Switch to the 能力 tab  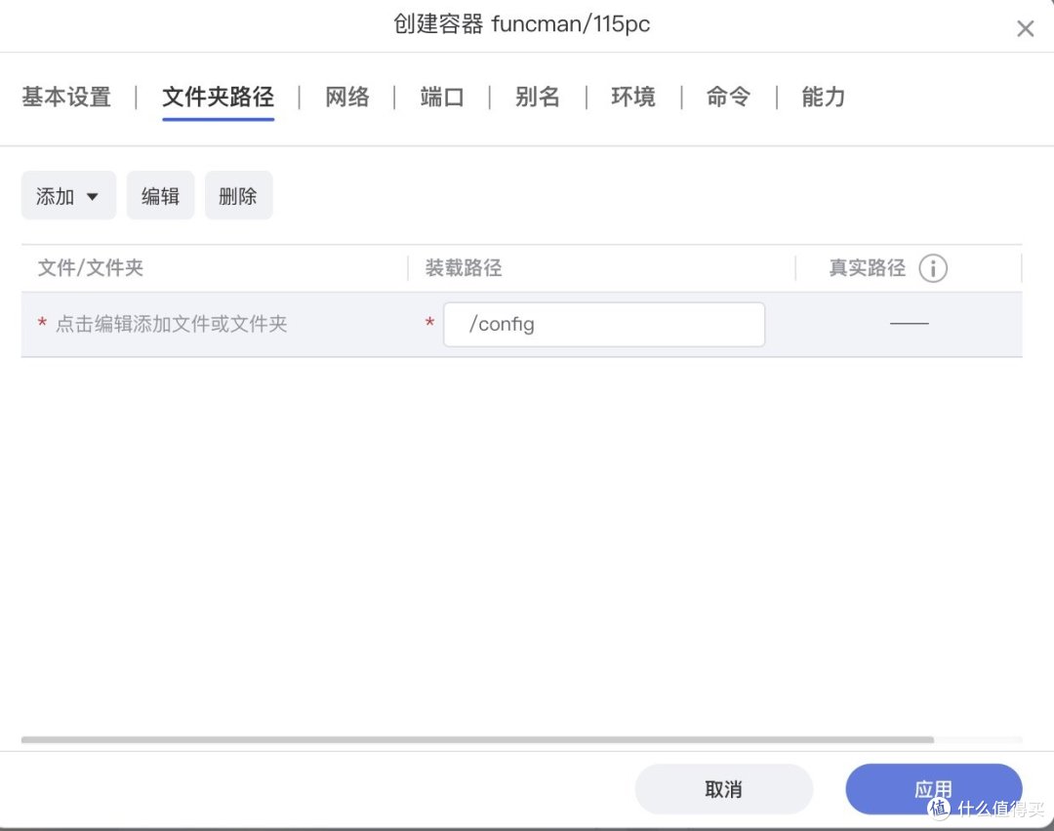821,97
